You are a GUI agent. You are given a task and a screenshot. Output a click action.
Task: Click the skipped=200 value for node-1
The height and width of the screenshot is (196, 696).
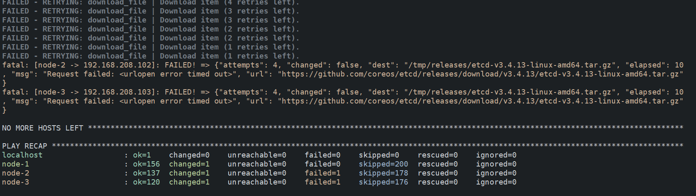click(383, 164)
